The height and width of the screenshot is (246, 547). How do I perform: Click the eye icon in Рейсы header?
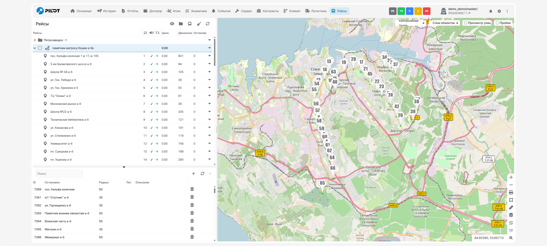[x=172, y=24]
